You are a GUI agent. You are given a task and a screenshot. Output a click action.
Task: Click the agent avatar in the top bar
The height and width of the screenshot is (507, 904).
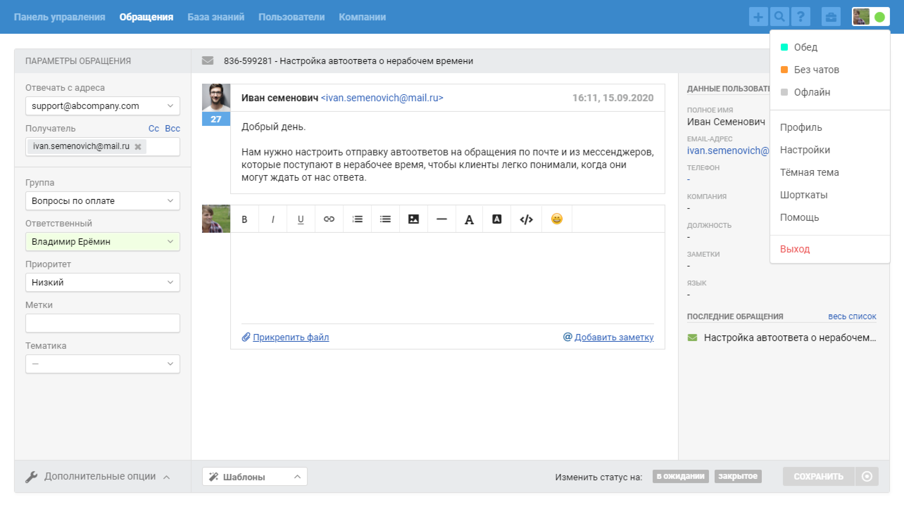coord(861,17)
